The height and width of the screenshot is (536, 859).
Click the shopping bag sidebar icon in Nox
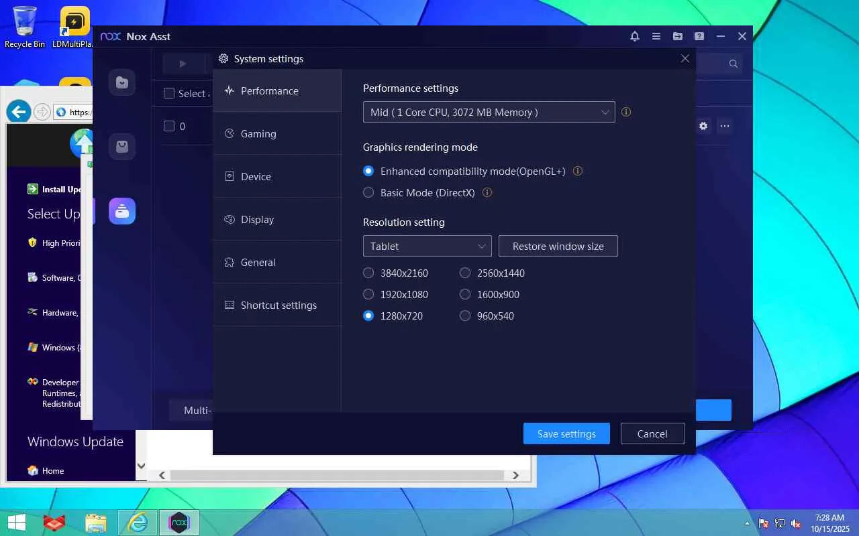pyautogui.click(x=122, y=147)
